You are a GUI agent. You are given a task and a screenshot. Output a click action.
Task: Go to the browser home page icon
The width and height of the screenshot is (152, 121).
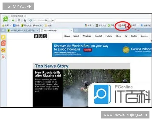[25, 20]
